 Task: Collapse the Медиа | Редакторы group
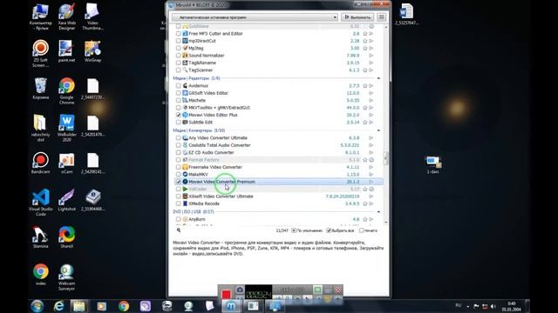(x=378, y=78)
